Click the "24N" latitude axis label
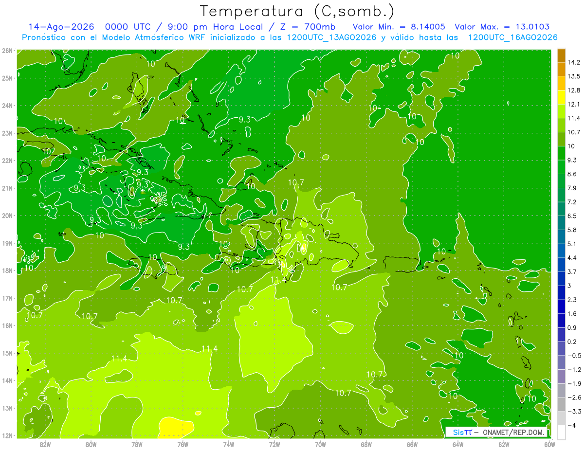 click(x=7, y=106)
